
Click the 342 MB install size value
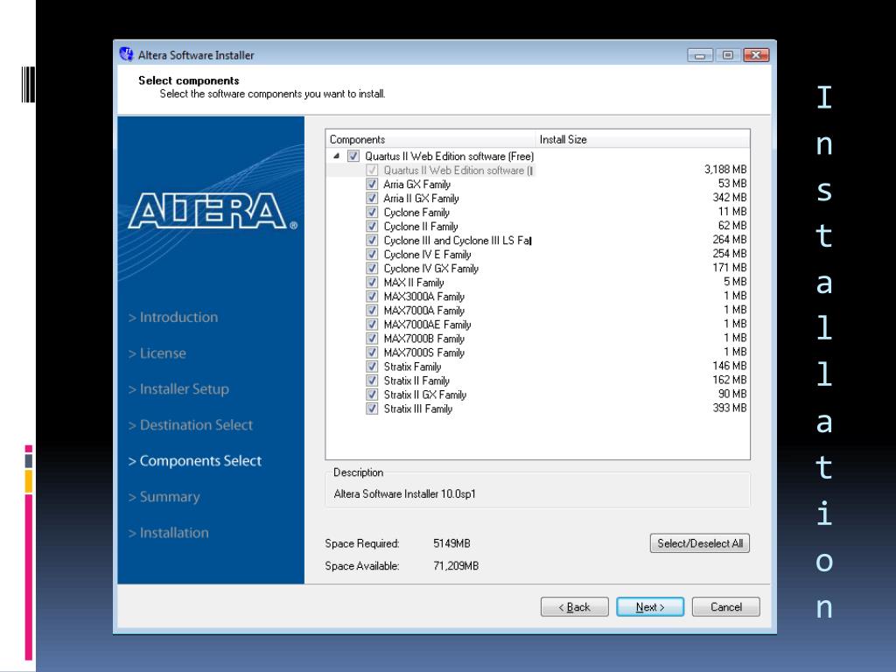click(x=730, y=197)
